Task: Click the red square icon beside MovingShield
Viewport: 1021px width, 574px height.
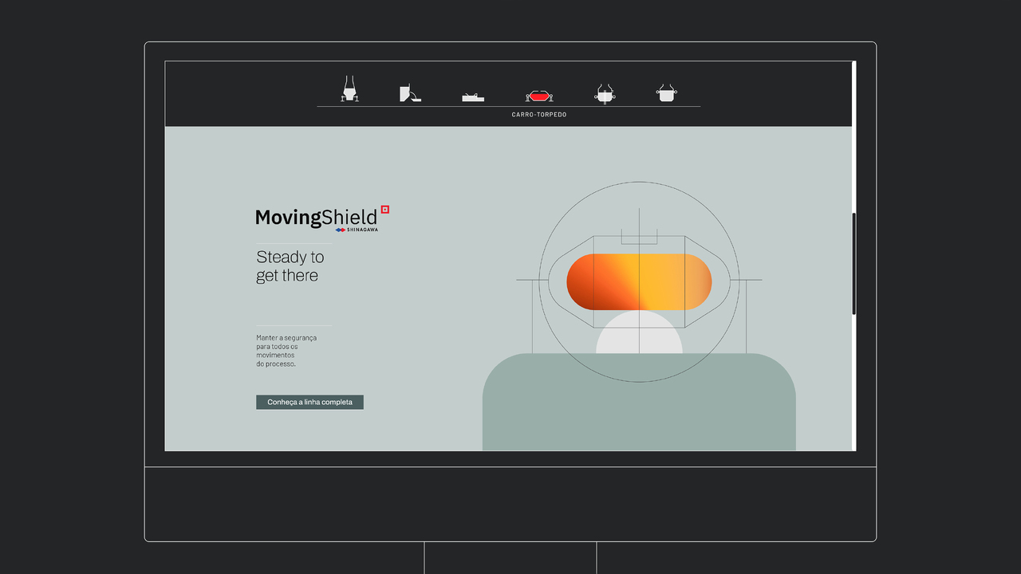Action: [x=384, y=210]
